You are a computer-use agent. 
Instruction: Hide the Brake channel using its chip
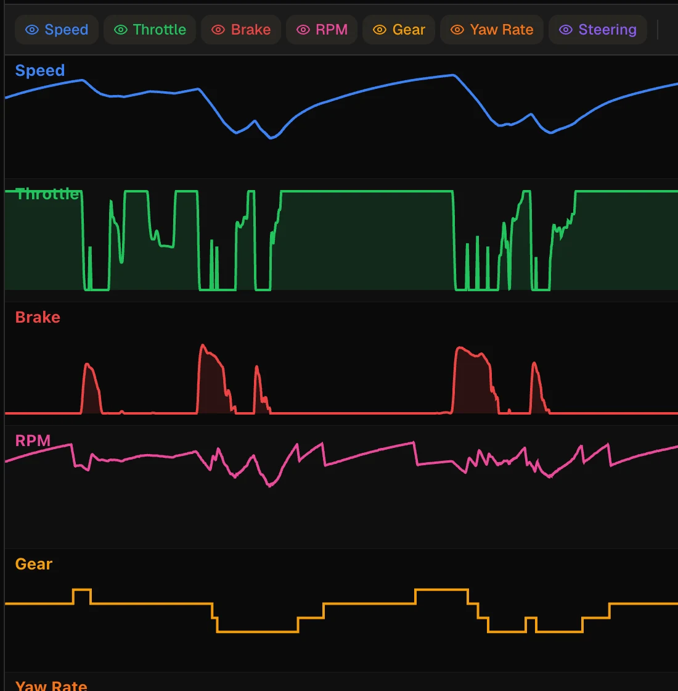(241, 30)
